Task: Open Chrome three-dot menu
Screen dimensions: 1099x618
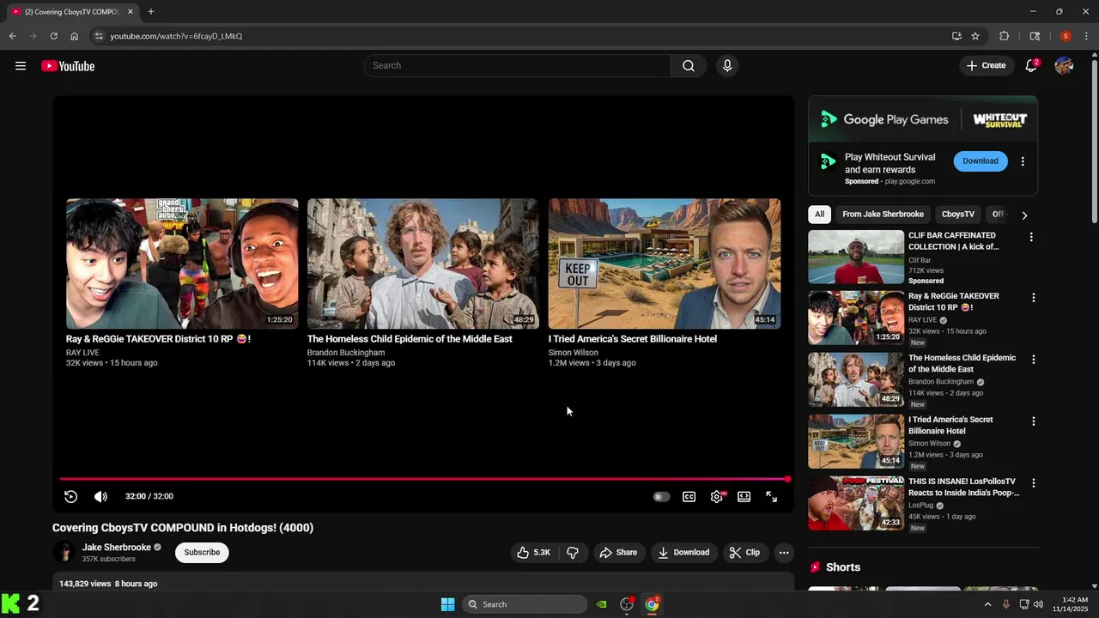Action: coord(1086,36)
